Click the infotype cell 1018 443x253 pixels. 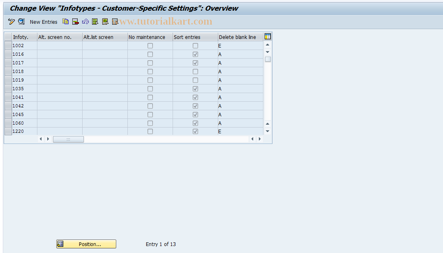(x=25, y=72)
